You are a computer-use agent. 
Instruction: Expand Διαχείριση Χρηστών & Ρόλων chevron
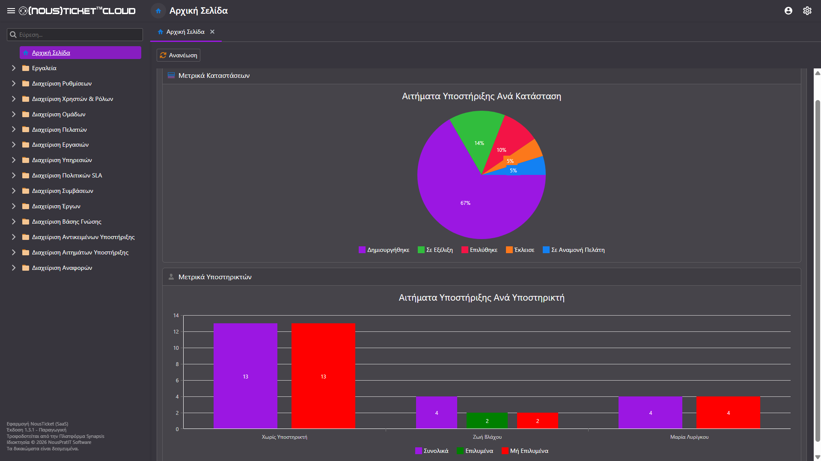pyautogui.click(x=14, y=99)
